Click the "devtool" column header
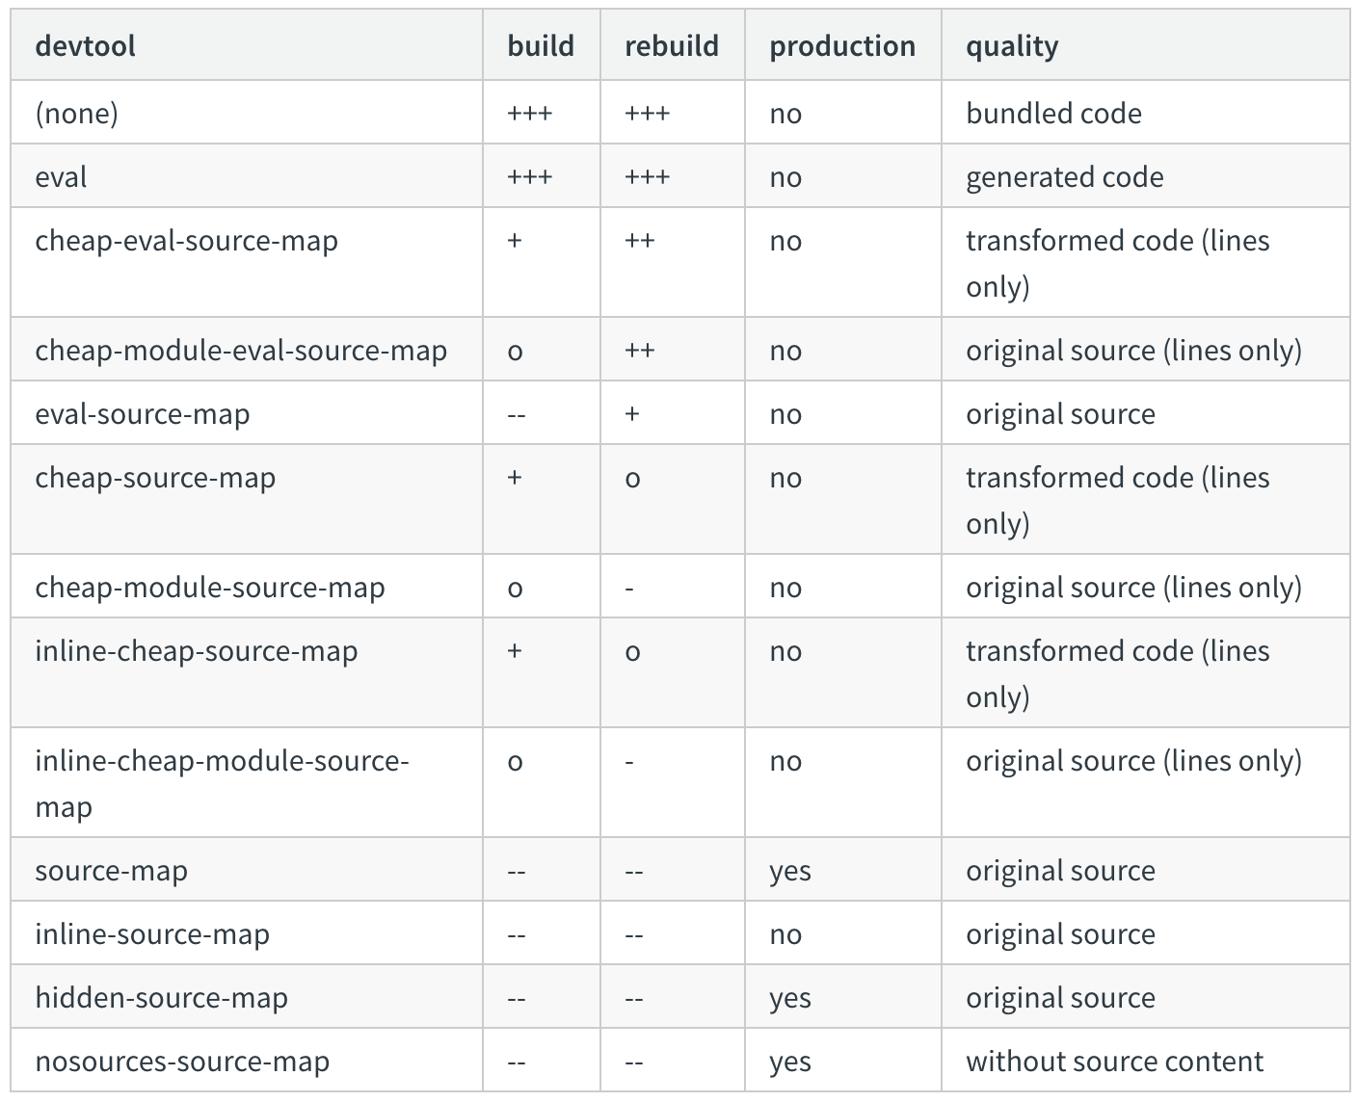The width and height of the screenshot is (1357, 1102). [85, 46]
